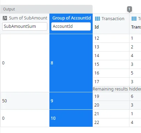Image resolution: width=141 pixels, height=133 pixels.
Task: Select Transaction Id cell 12
Action: pyautogui.click(x=111, y=38)
